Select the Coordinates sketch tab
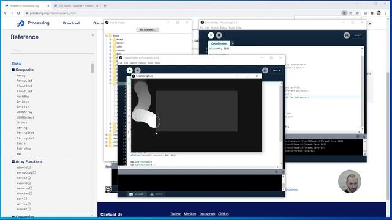This screenshot has width=392, height=220. [x=219, y=43]
